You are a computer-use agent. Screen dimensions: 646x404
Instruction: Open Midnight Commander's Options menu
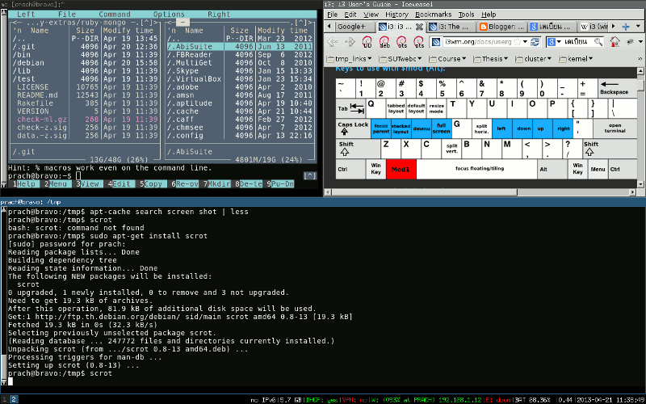point(169,15)
